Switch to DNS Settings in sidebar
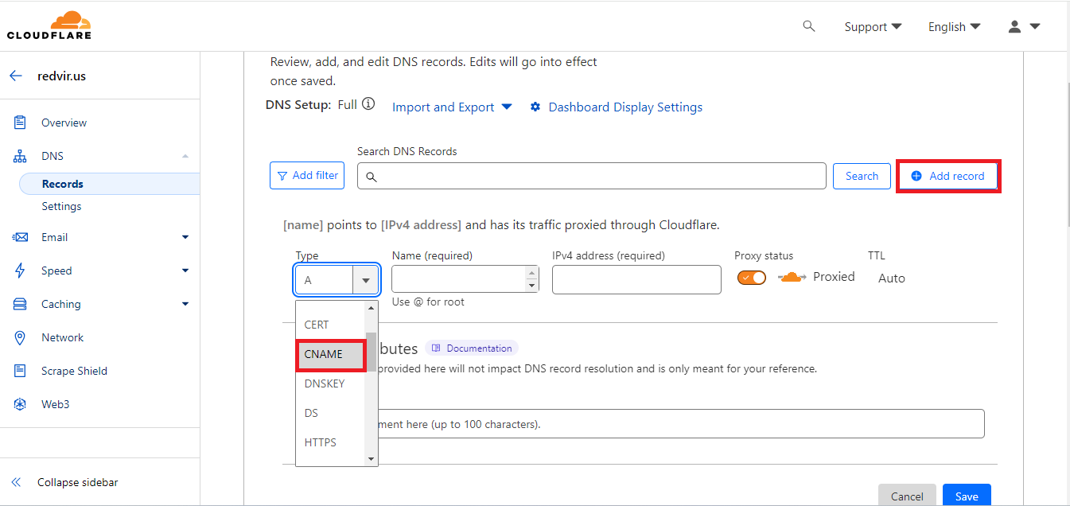Image resolution: width=1070 pixels, height=506 pixels. coord(61,205)
